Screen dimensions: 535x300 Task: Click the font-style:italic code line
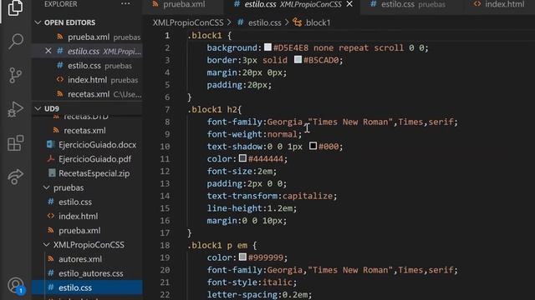point(252,282)
